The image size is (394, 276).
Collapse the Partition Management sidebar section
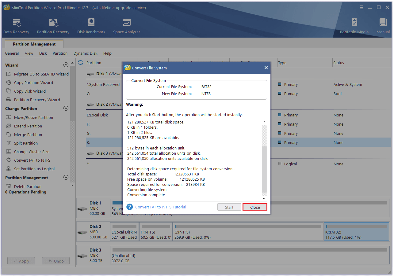66,178
